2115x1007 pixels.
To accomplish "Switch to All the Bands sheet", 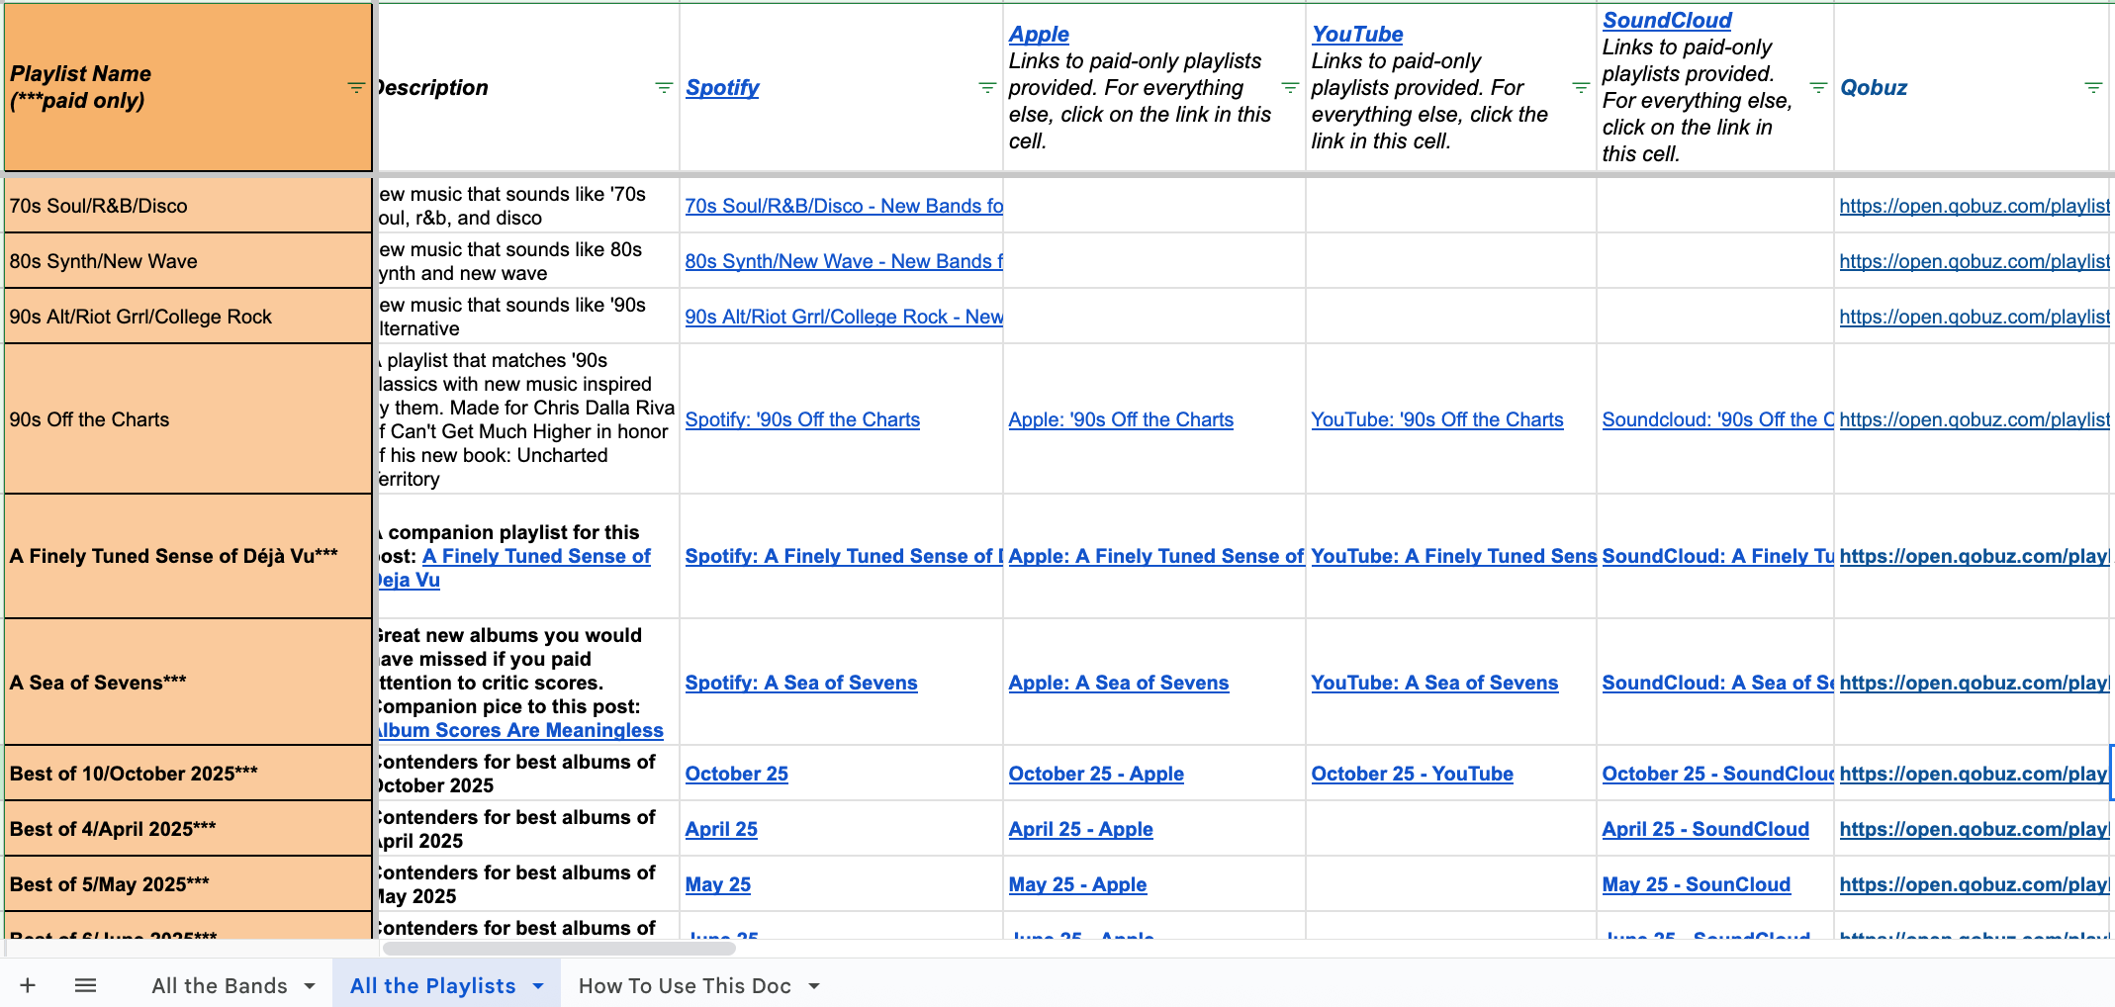I will pyautogui.click(x=220, y=985).
